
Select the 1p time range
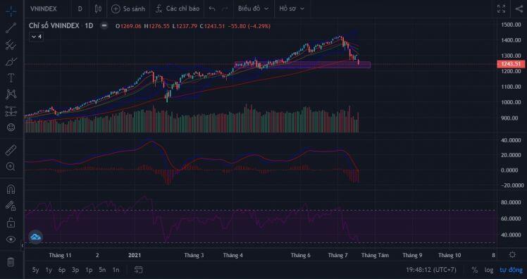89,270
